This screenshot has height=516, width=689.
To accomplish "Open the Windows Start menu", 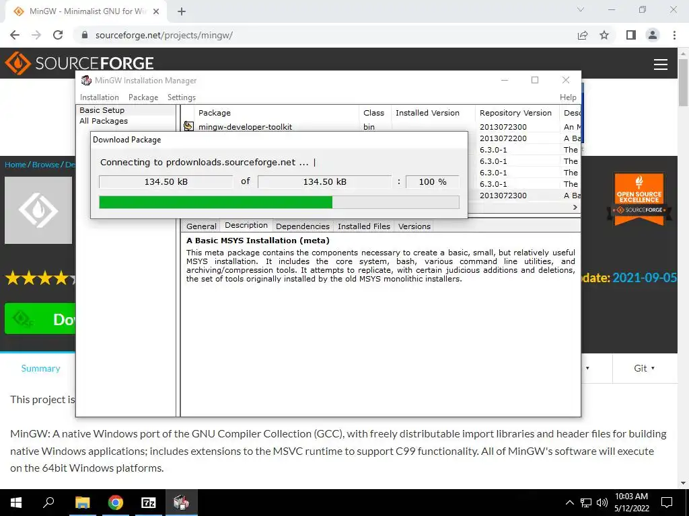I will point(16,503).
